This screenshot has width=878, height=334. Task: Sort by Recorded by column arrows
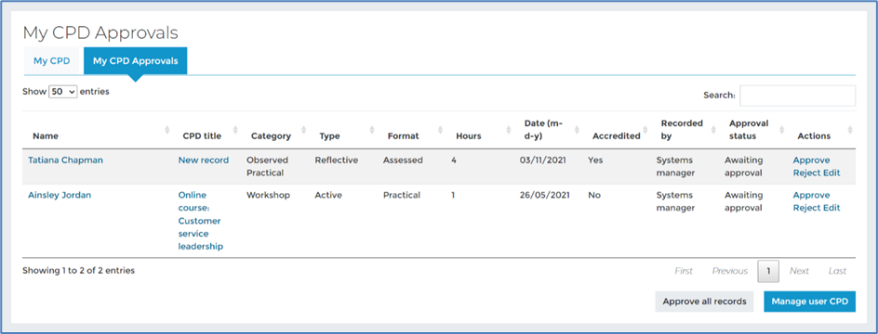tap(713, 130)
